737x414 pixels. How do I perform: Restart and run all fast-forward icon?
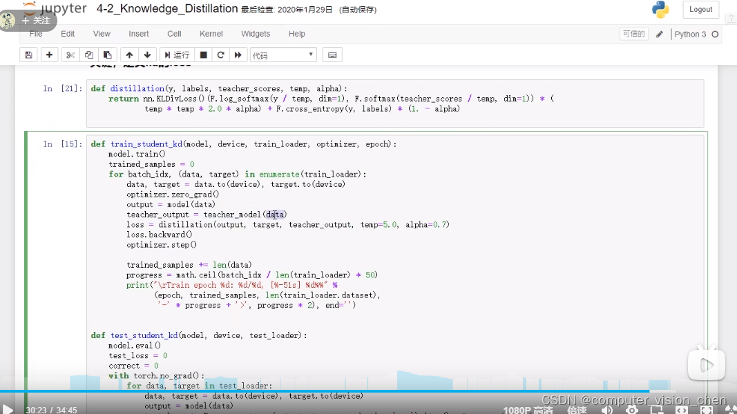click(238, 55)
